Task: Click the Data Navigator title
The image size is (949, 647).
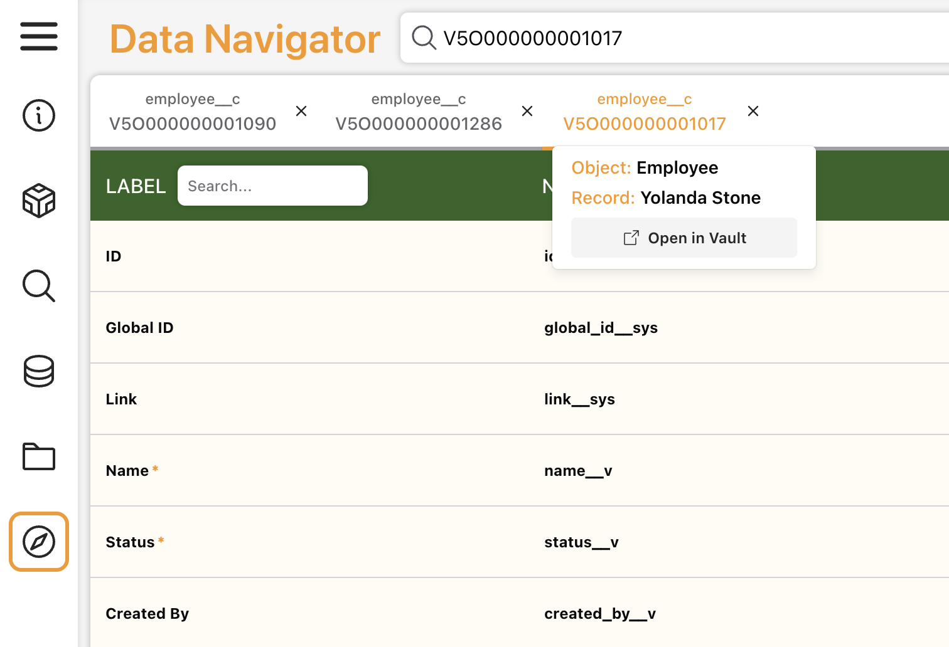Action: [245, 39]
